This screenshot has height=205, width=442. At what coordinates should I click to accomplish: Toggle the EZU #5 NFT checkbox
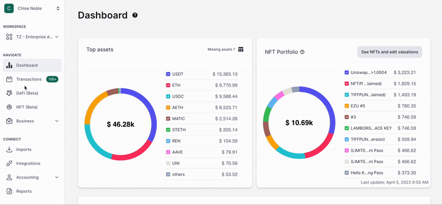[347, 106]
